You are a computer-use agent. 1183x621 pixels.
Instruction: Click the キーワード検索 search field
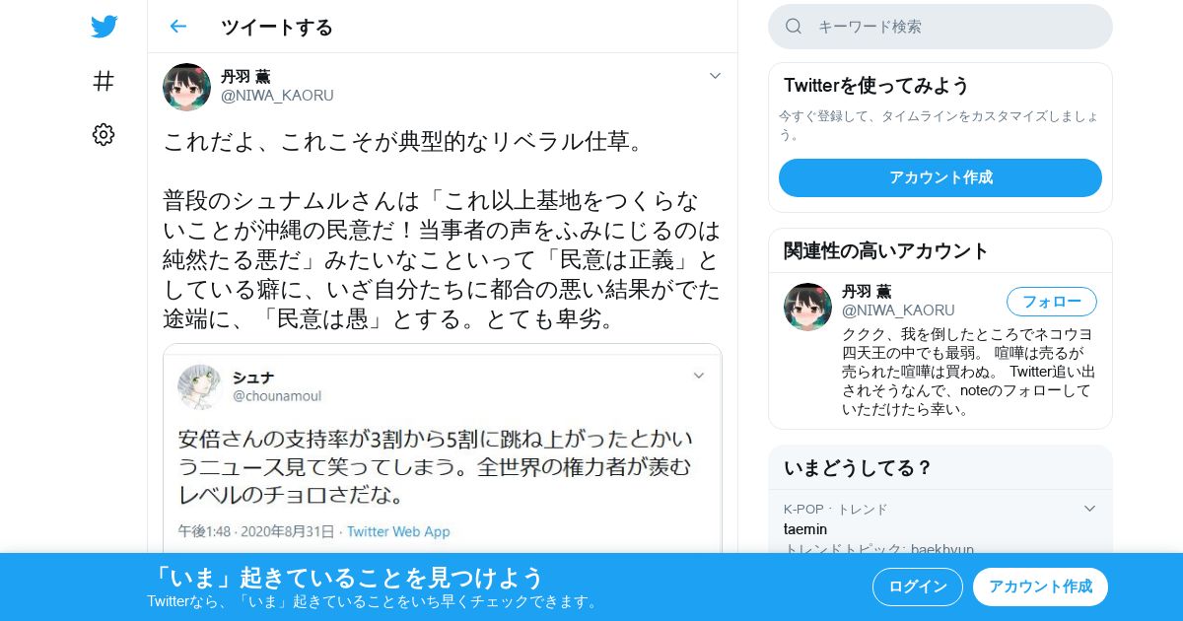tap(940, 27)
